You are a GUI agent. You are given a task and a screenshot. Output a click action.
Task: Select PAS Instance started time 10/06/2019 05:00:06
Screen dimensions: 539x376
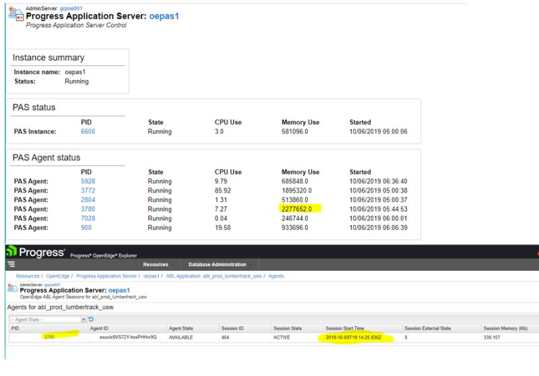pyautogui.click(x=378, y=131)
